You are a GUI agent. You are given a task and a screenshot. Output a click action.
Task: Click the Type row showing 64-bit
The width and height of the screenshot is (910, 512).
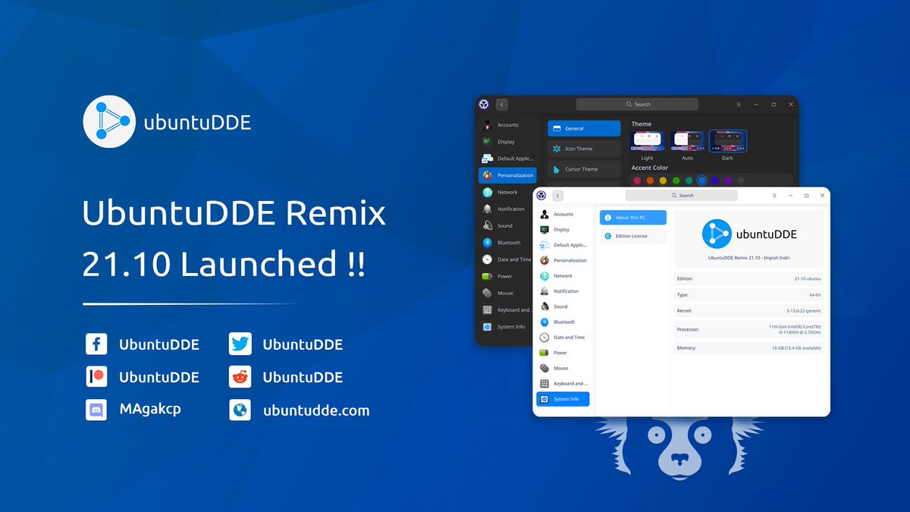click(x=748, y=294)
